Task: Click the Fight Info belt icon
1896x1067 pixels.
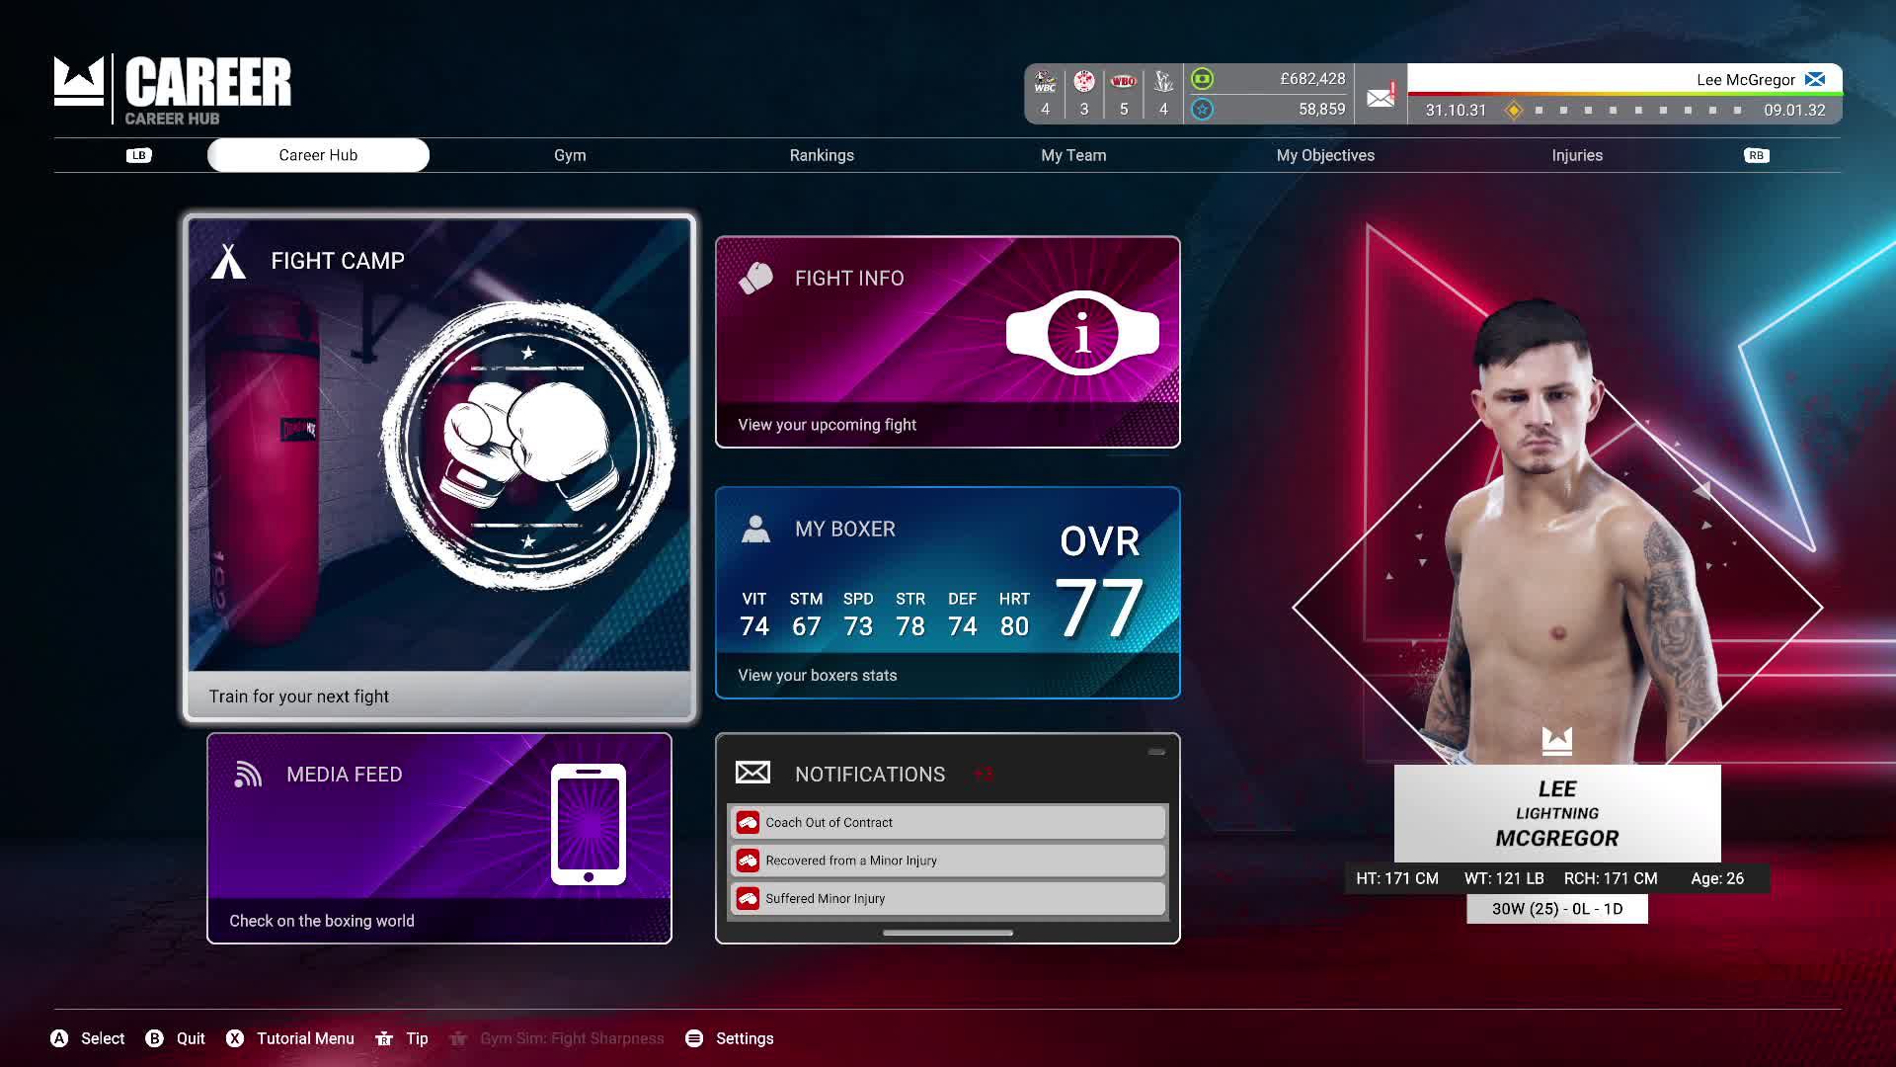Action: click(x=1082, y=334)
